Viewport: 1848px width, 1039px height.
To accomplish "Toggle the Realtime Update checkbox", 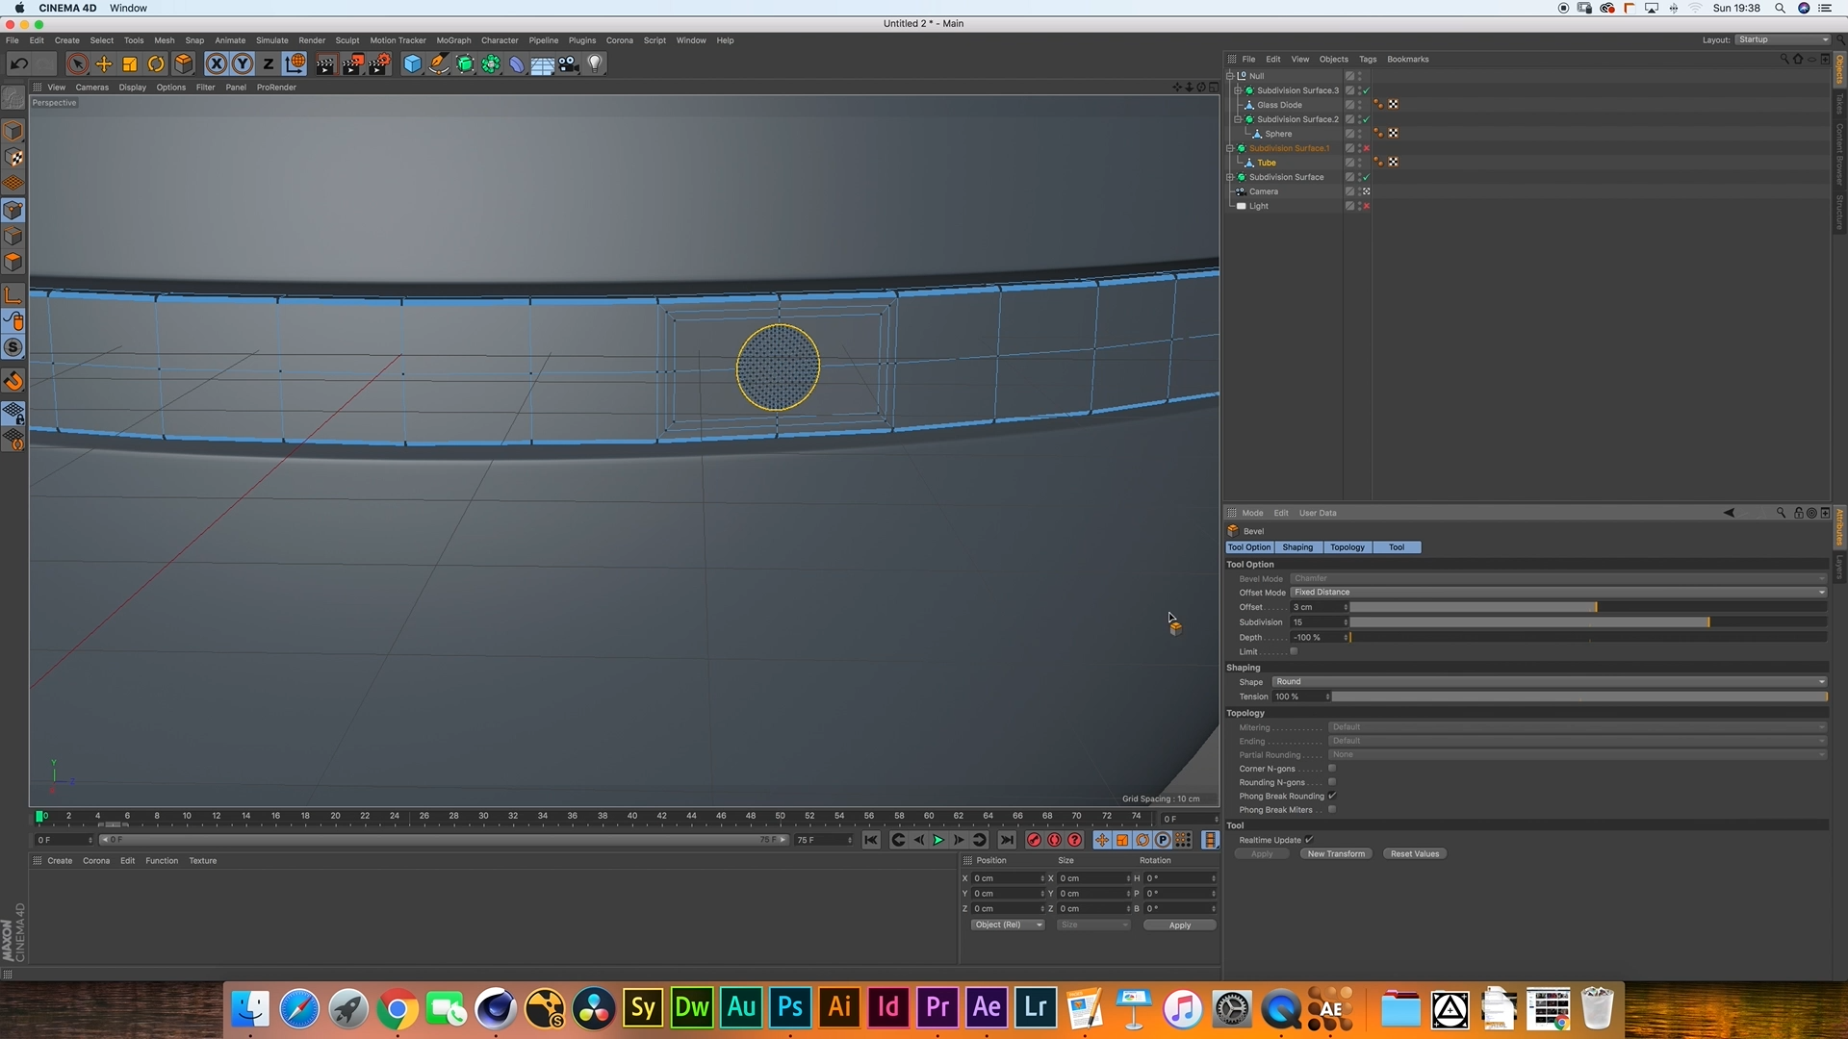I will click(x=1309, y=840).
